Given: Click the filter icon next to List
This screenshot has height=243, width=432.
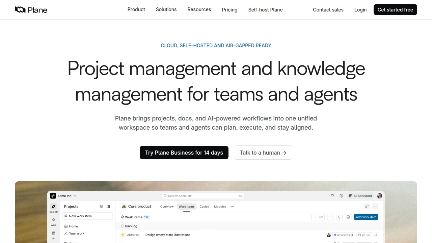Looking at the screenshot, I should 330,217.
